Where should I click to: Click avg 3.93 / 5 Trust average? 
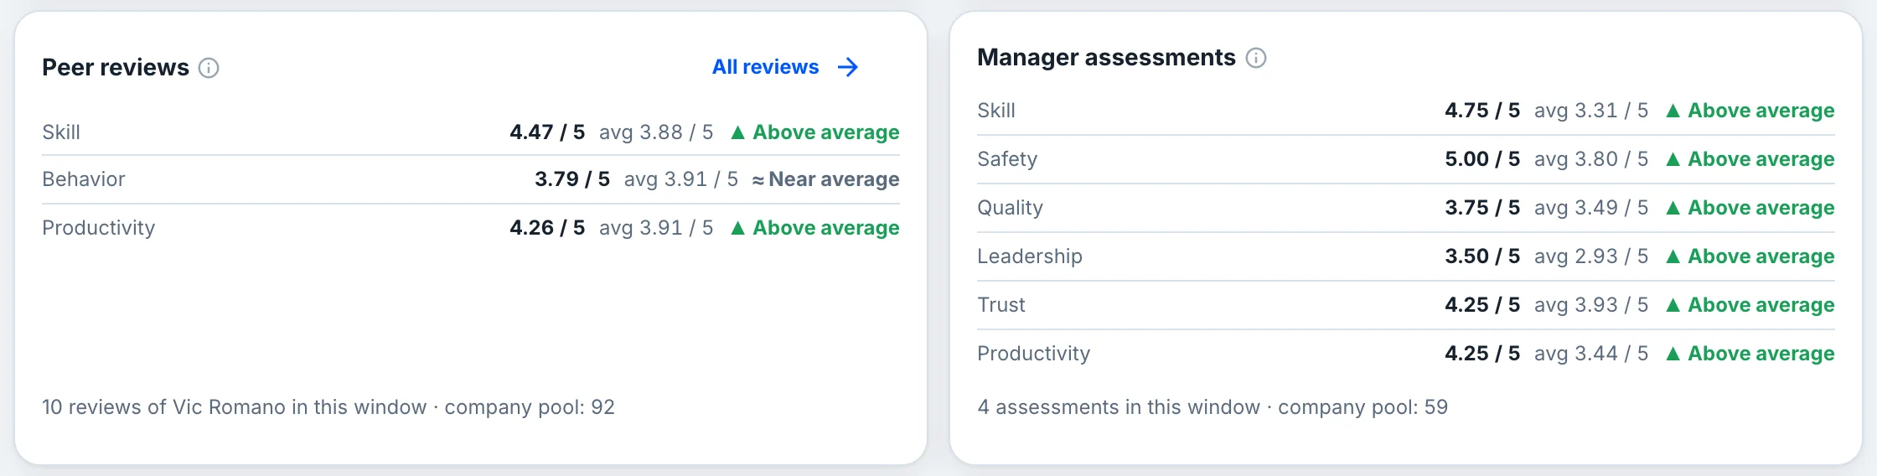coord(1591,305)
